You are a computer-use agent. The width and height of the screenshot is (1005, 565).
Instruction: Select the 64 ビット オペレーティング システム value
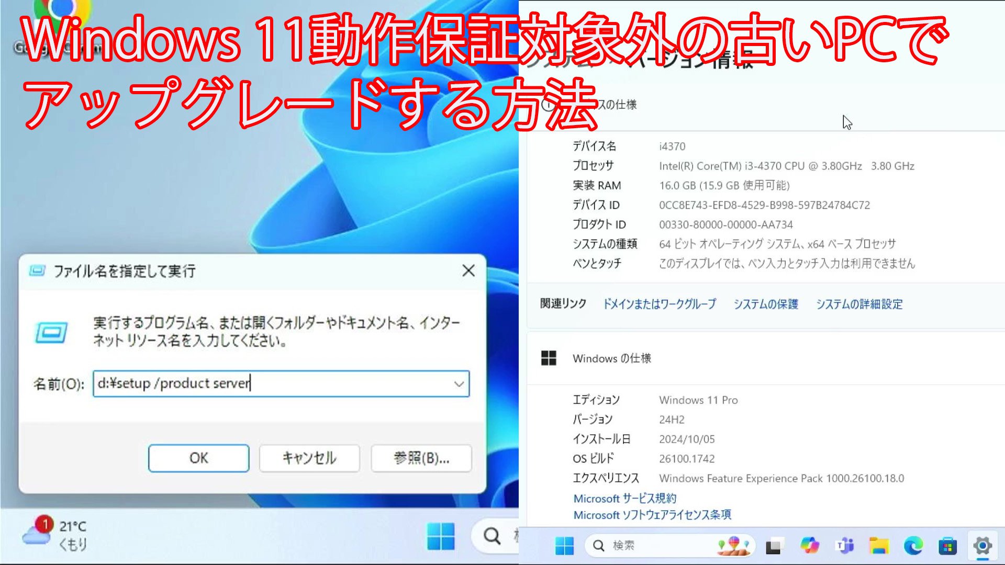click(778, 244)
